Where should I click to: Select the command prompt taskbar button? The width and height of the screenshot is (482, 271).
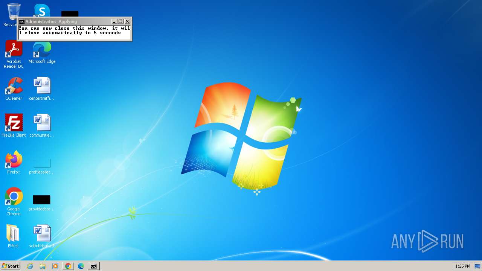click(94, 266)
